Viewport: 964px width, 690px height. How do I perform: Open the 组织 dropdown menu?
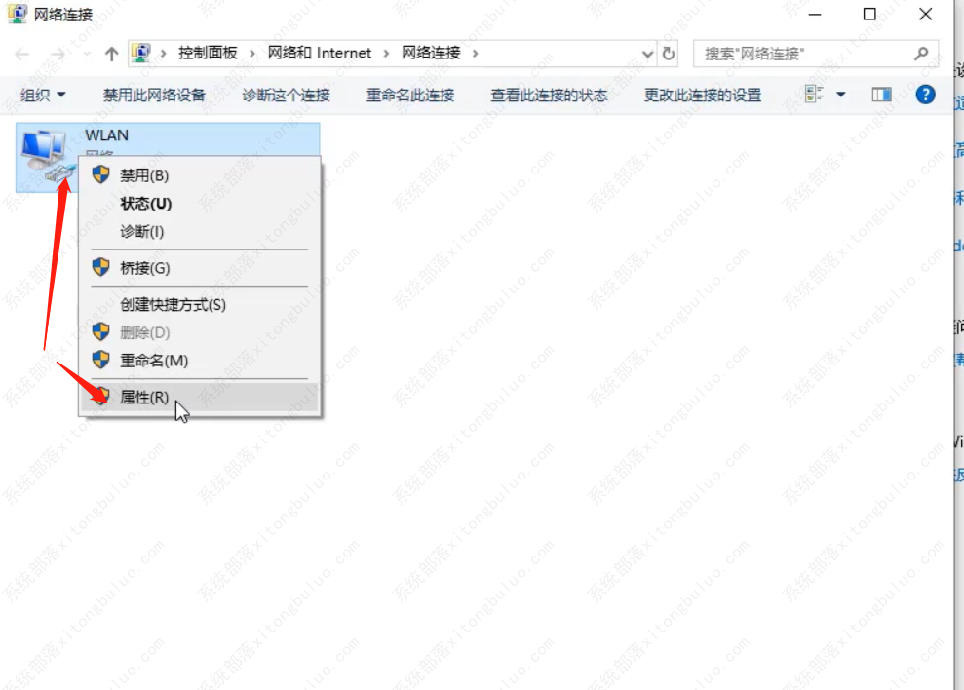tap(44, 95)
